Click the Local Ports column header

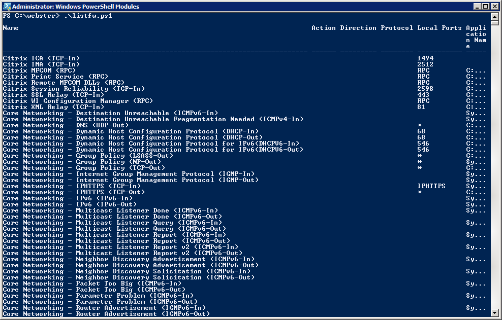coord(440,28)
